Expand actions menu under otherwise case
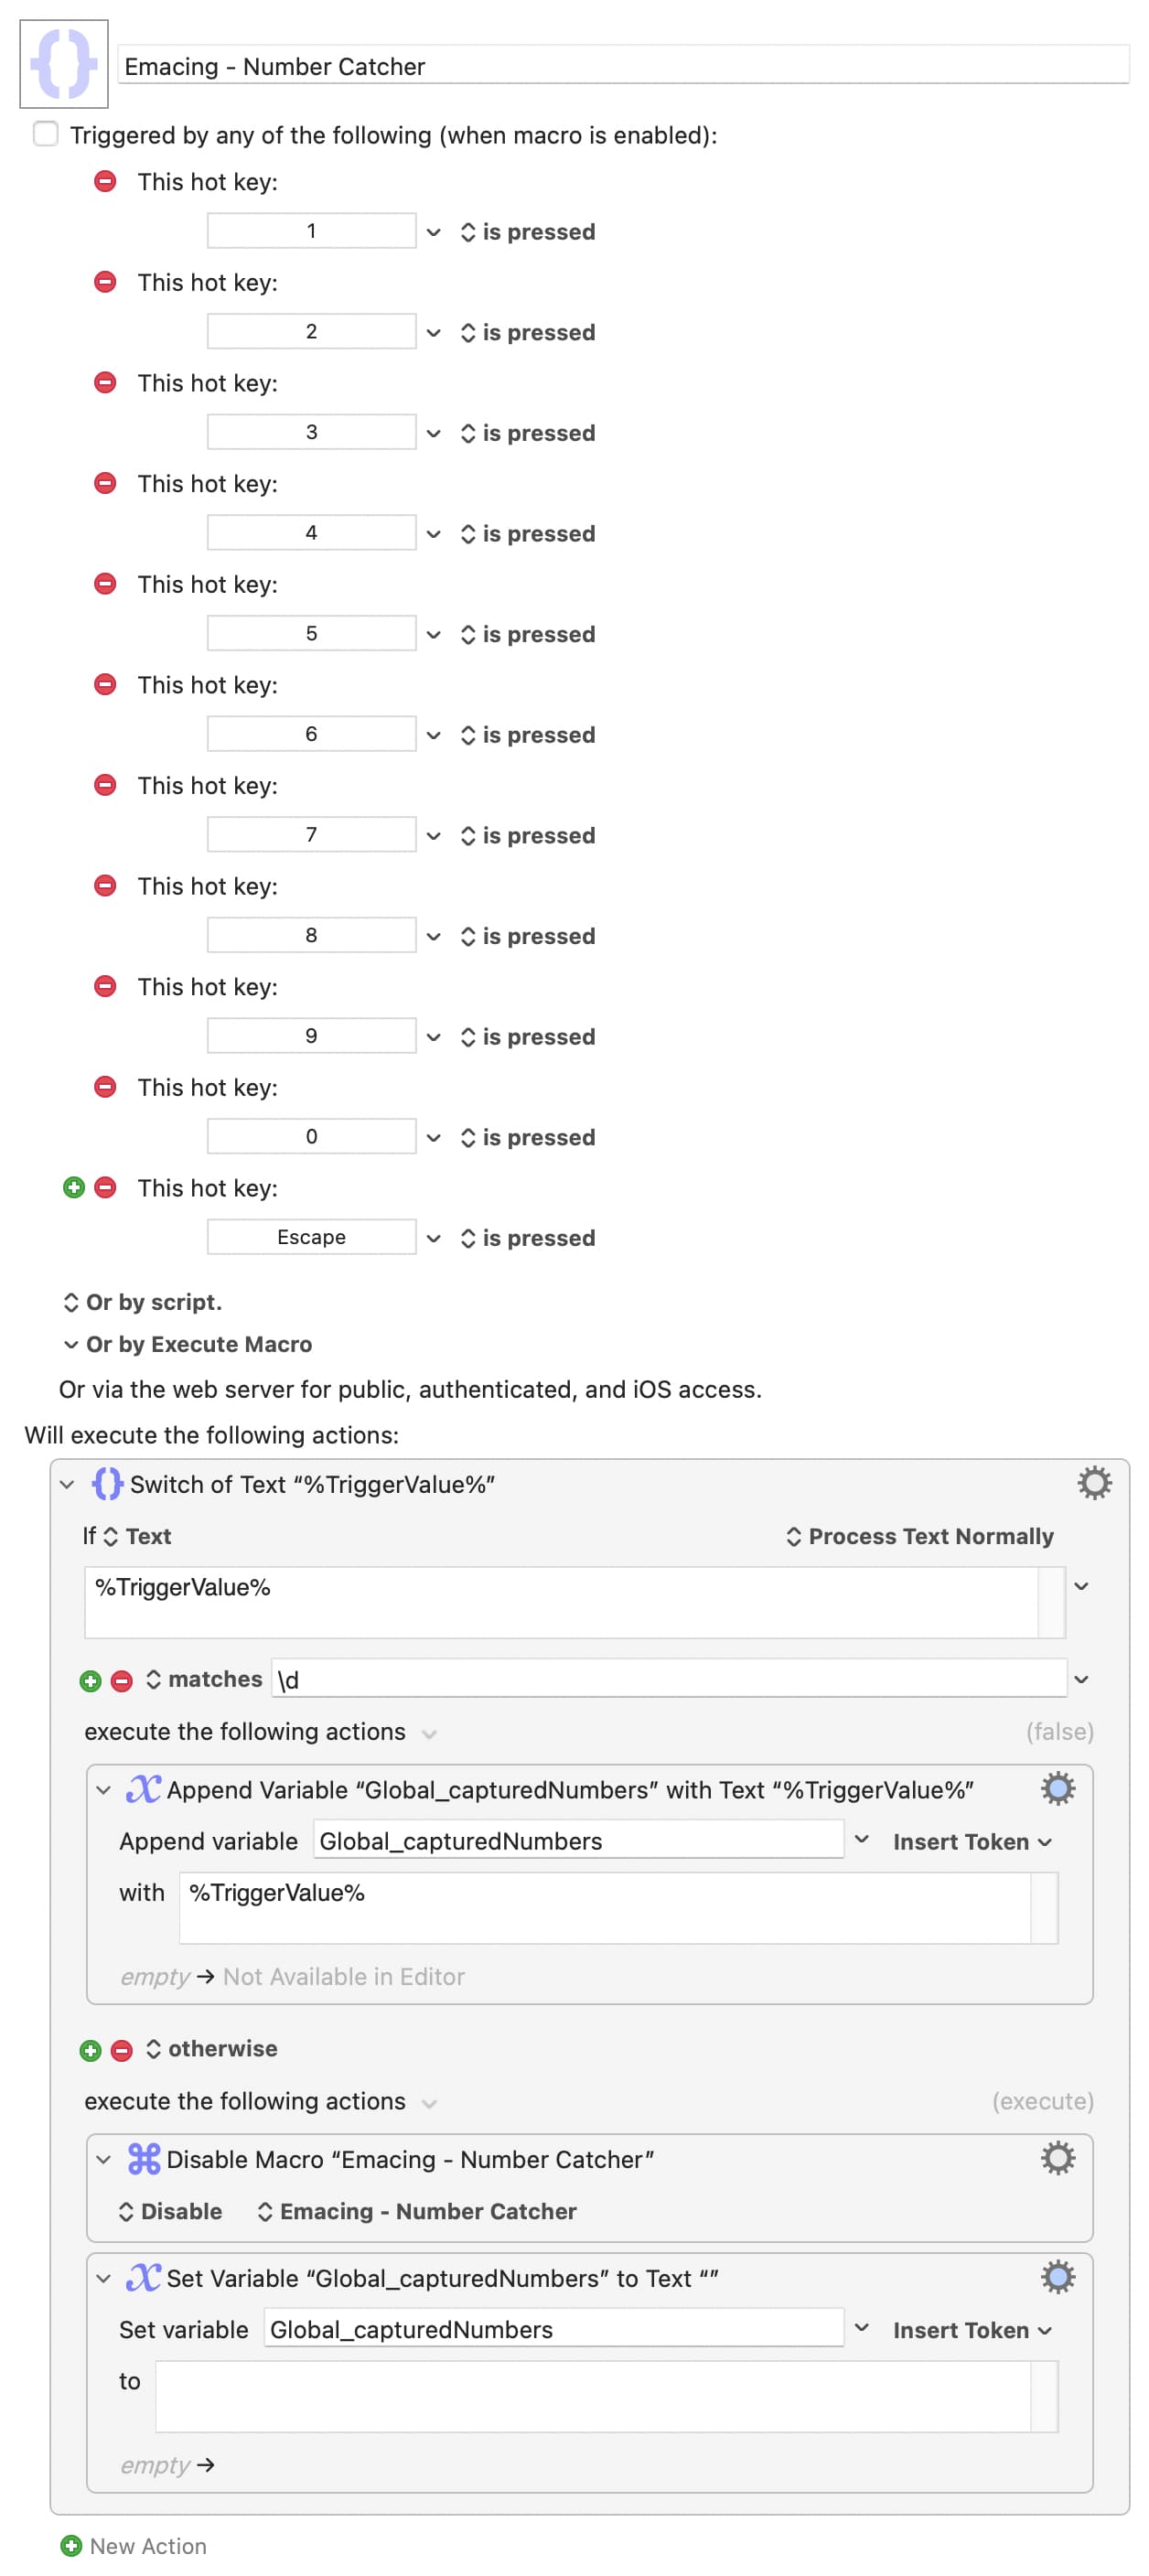The height and width of the screenshot is (2576, 1149). tap(429, 2103)
